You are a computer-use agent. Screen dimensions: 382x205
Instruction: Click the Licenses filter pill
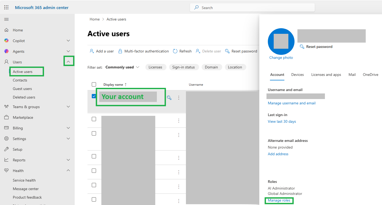[155, 67]
